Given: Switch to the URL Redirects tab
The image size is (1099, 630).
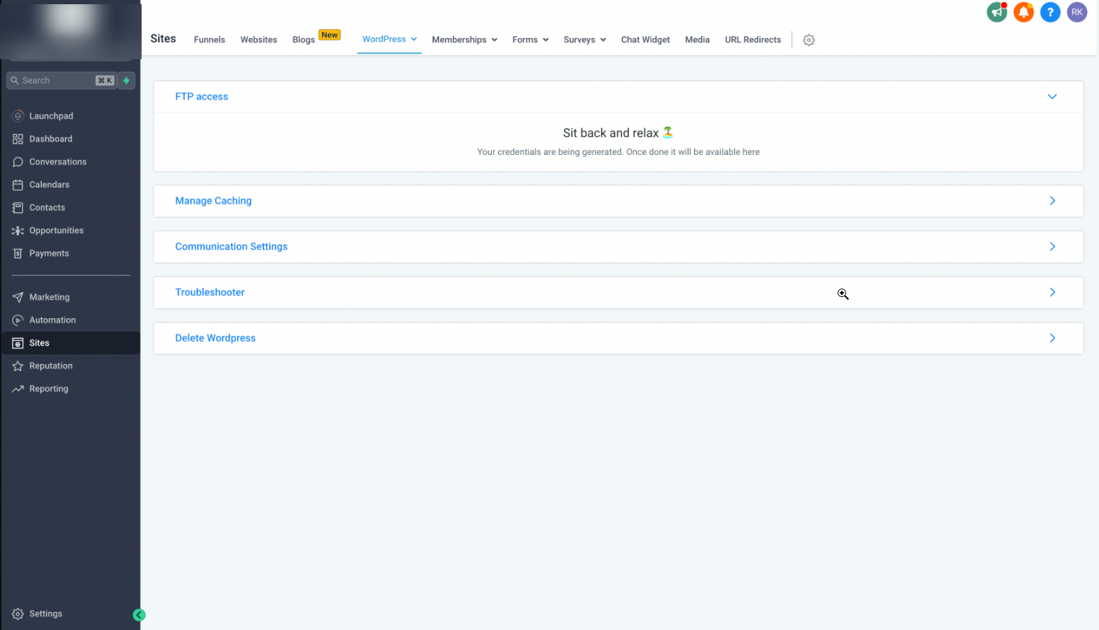Looking at the screenshot, I should point(752,40).
